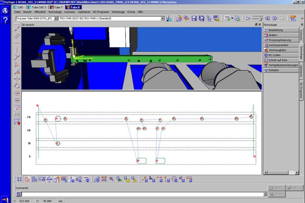Click the save (floppy disk) toolbar icon
Image resolution: width=305 pixels, height=203 pixels.
point(194,18)
